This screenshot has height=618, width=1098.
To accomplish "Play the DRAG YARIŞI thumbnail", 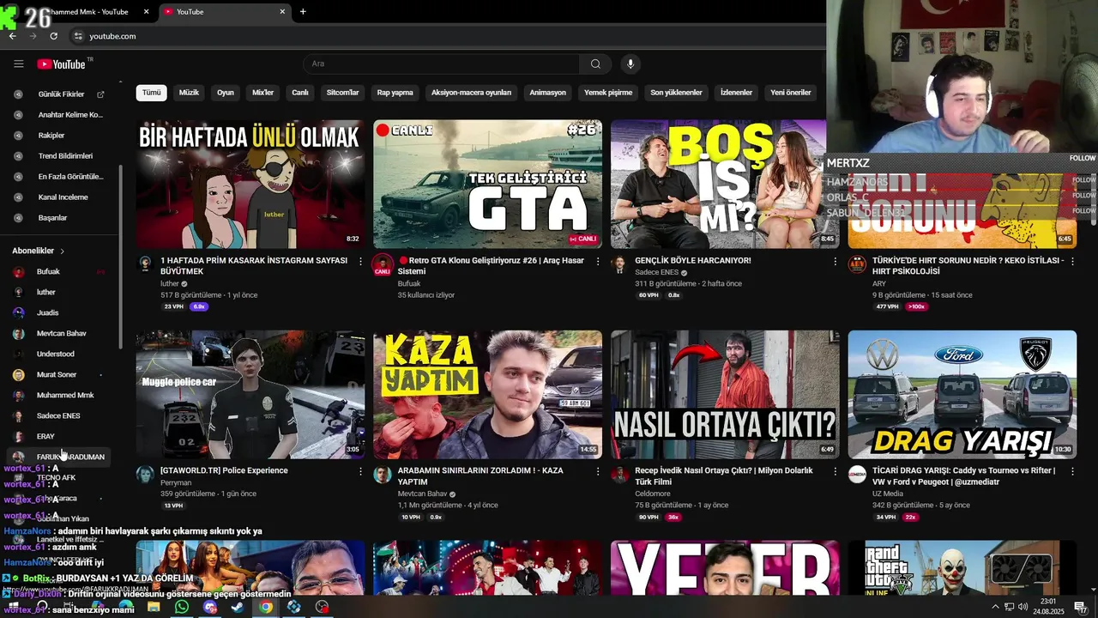I will tap(962, 395).
